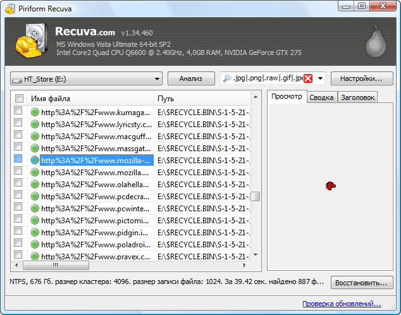
Task: Click into the file type filter field
Action: click(268, 78)
